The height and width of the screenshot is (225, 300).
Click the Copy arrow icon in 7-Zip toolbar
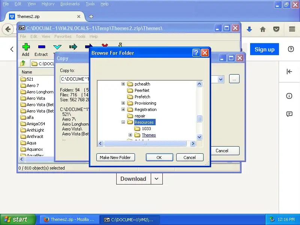73,46
